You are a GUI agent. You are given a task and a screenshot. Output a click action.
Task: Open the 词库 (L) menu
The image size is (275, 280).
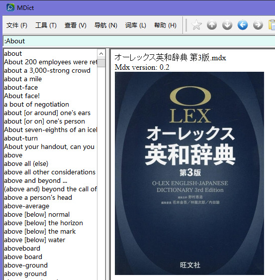(x=136, y=25)
